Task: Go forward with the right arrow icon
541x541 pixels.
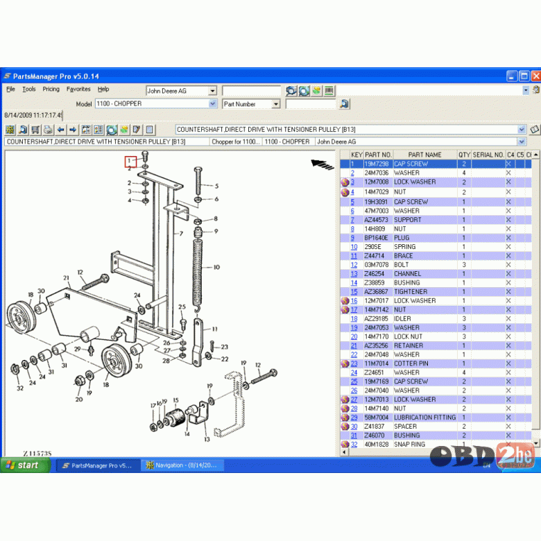Action: click(x=73, y=130)
